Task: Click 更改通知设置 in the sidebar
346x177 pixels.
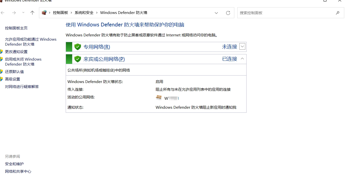Action: pyautogui.click(x=16, y=52)
